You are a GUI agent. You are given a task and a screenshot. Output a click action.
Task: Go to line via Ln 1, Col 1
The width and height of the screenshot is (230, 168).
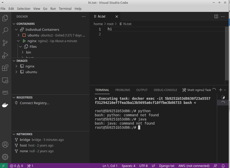coord(110,166)
